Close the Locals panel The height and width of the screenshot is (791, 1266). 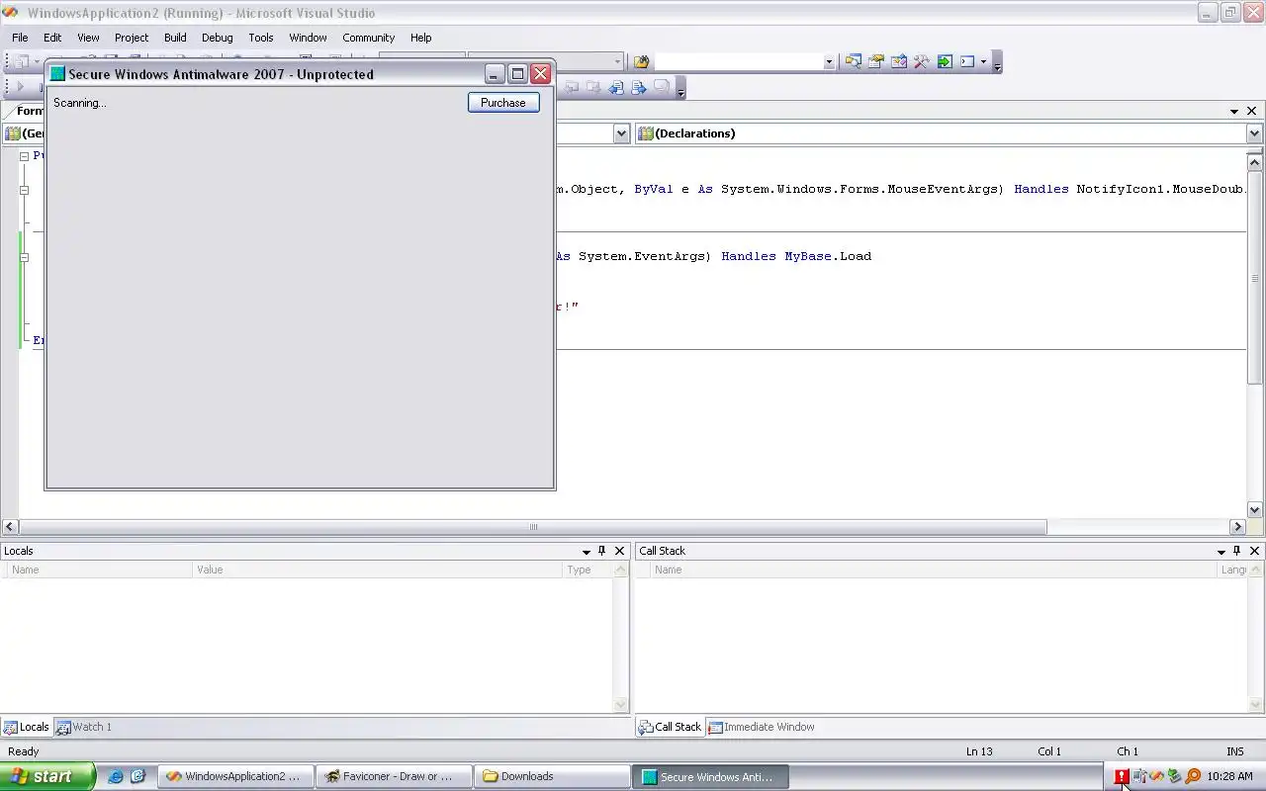click(620, 551)
